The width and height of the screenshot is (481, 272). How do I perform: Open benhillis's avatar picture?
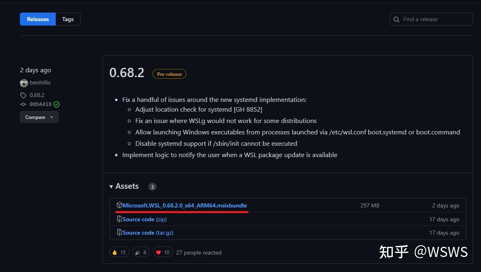(x=24, y=82)
